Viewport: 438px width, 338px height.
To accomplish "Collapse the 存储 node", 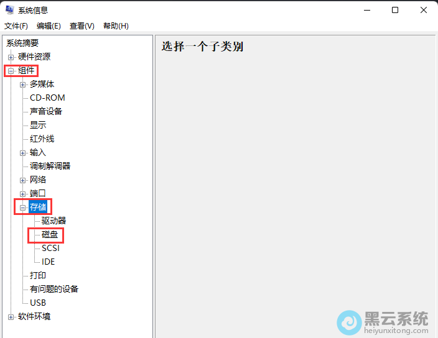I will pos(23,208).
